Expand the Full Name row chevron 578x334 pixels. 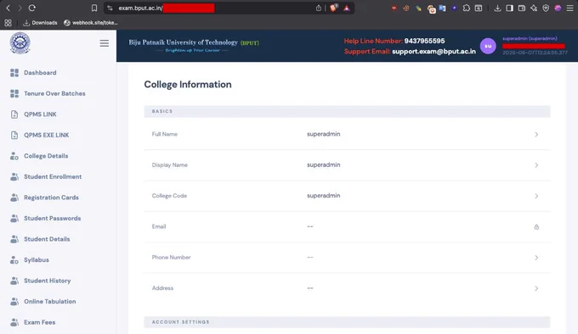click(x=536, y=135)
